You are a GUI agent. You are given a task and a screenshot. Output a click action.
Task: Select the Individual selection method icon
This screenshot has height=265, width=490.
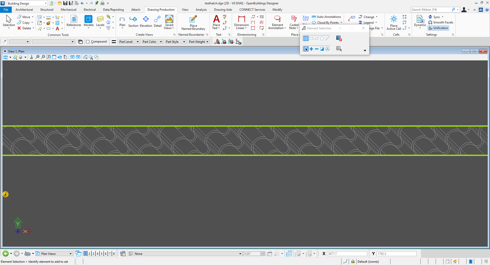click(306, 38)
